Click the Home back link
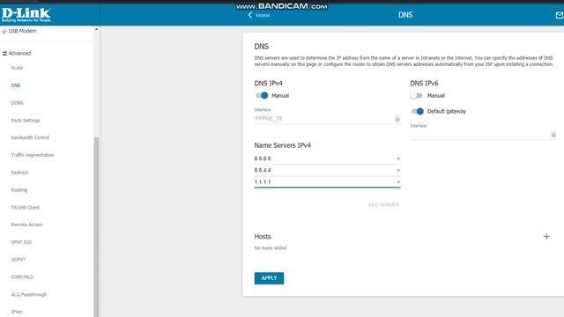This screenshot has height=317, width=564. coord(263,15)
